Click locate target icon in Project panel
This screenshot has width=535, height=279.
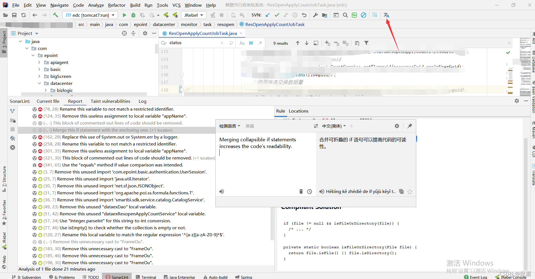point(124,33)
